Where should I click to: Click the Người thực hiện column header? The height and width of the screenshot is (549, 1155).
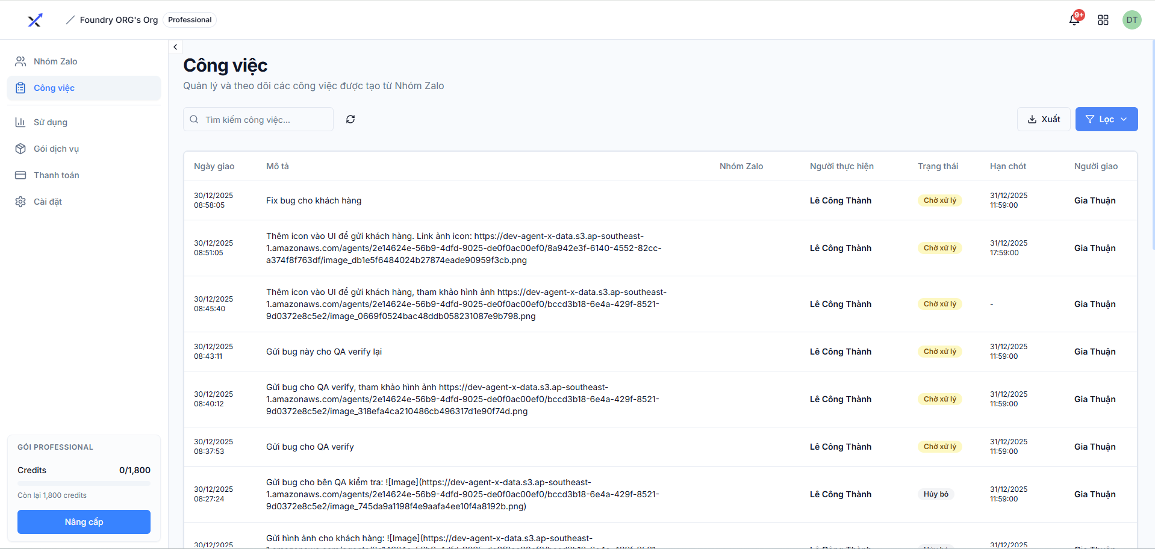pos(842,166)
